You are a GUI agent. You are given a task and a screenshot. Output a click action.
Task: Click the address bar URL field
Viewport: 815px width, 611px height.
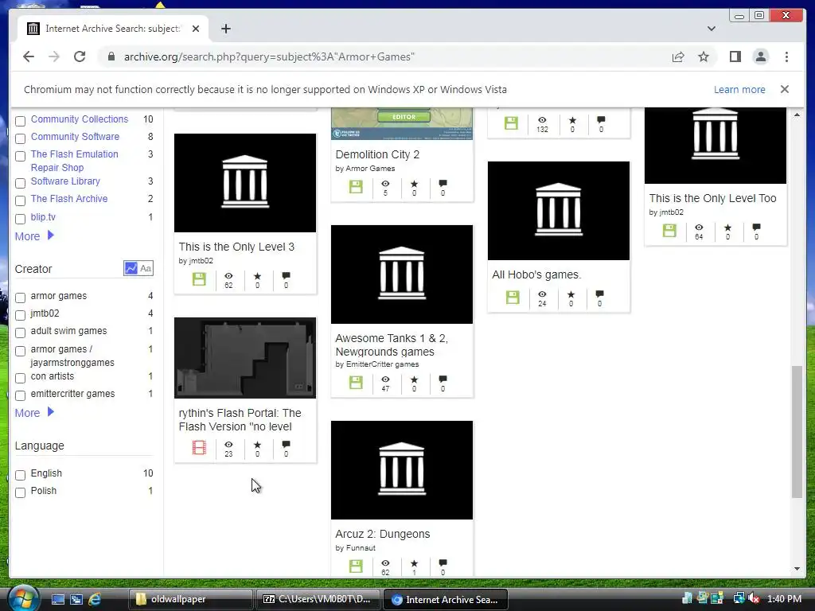384,56
